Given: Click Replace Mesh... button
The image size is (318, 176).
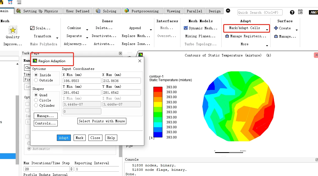Looking at the screenshot, I should pos(136,36).
